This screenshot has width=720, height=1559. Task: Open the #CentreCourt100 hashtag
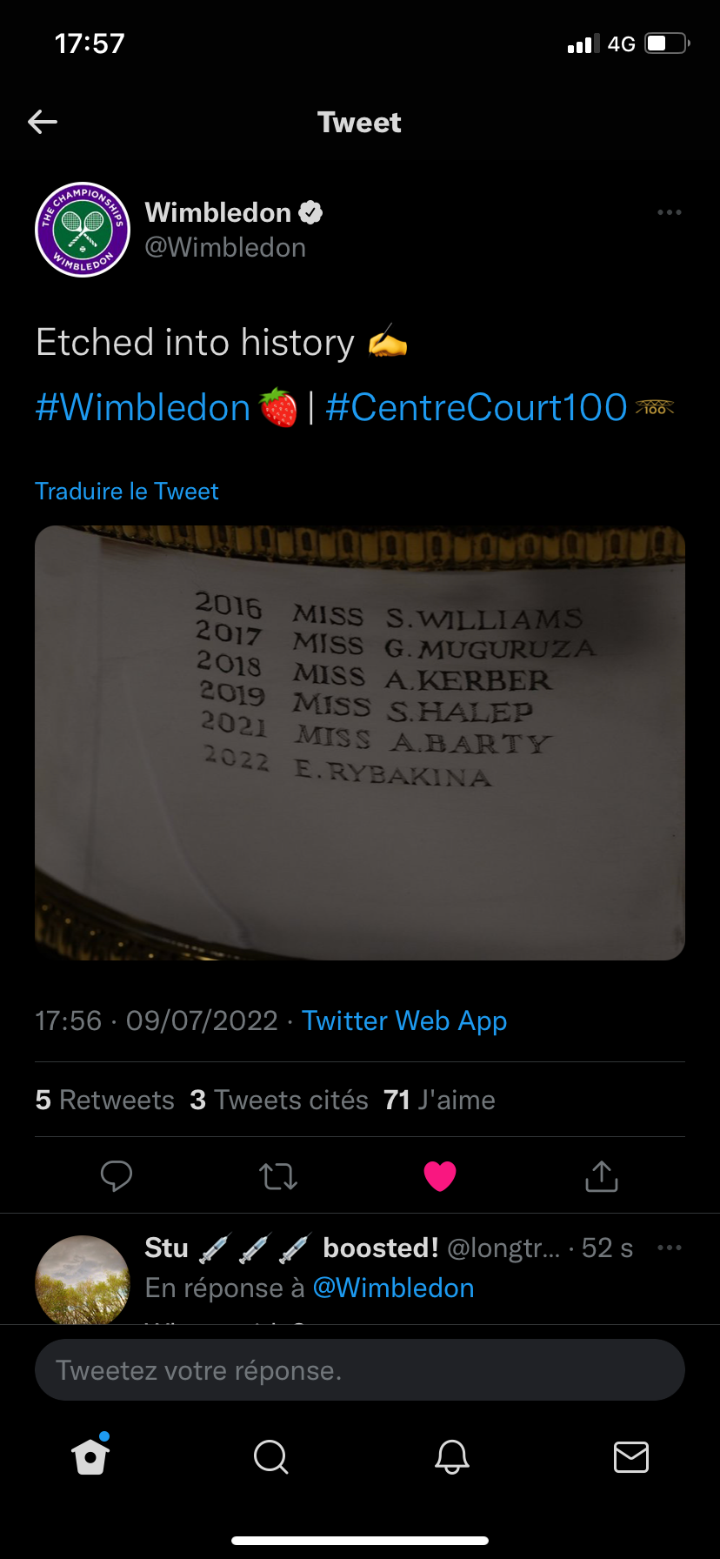(477, 407)
